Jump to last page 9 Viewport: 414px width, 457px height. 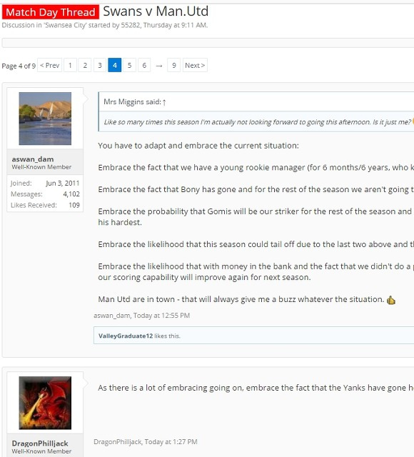(173, 65)
